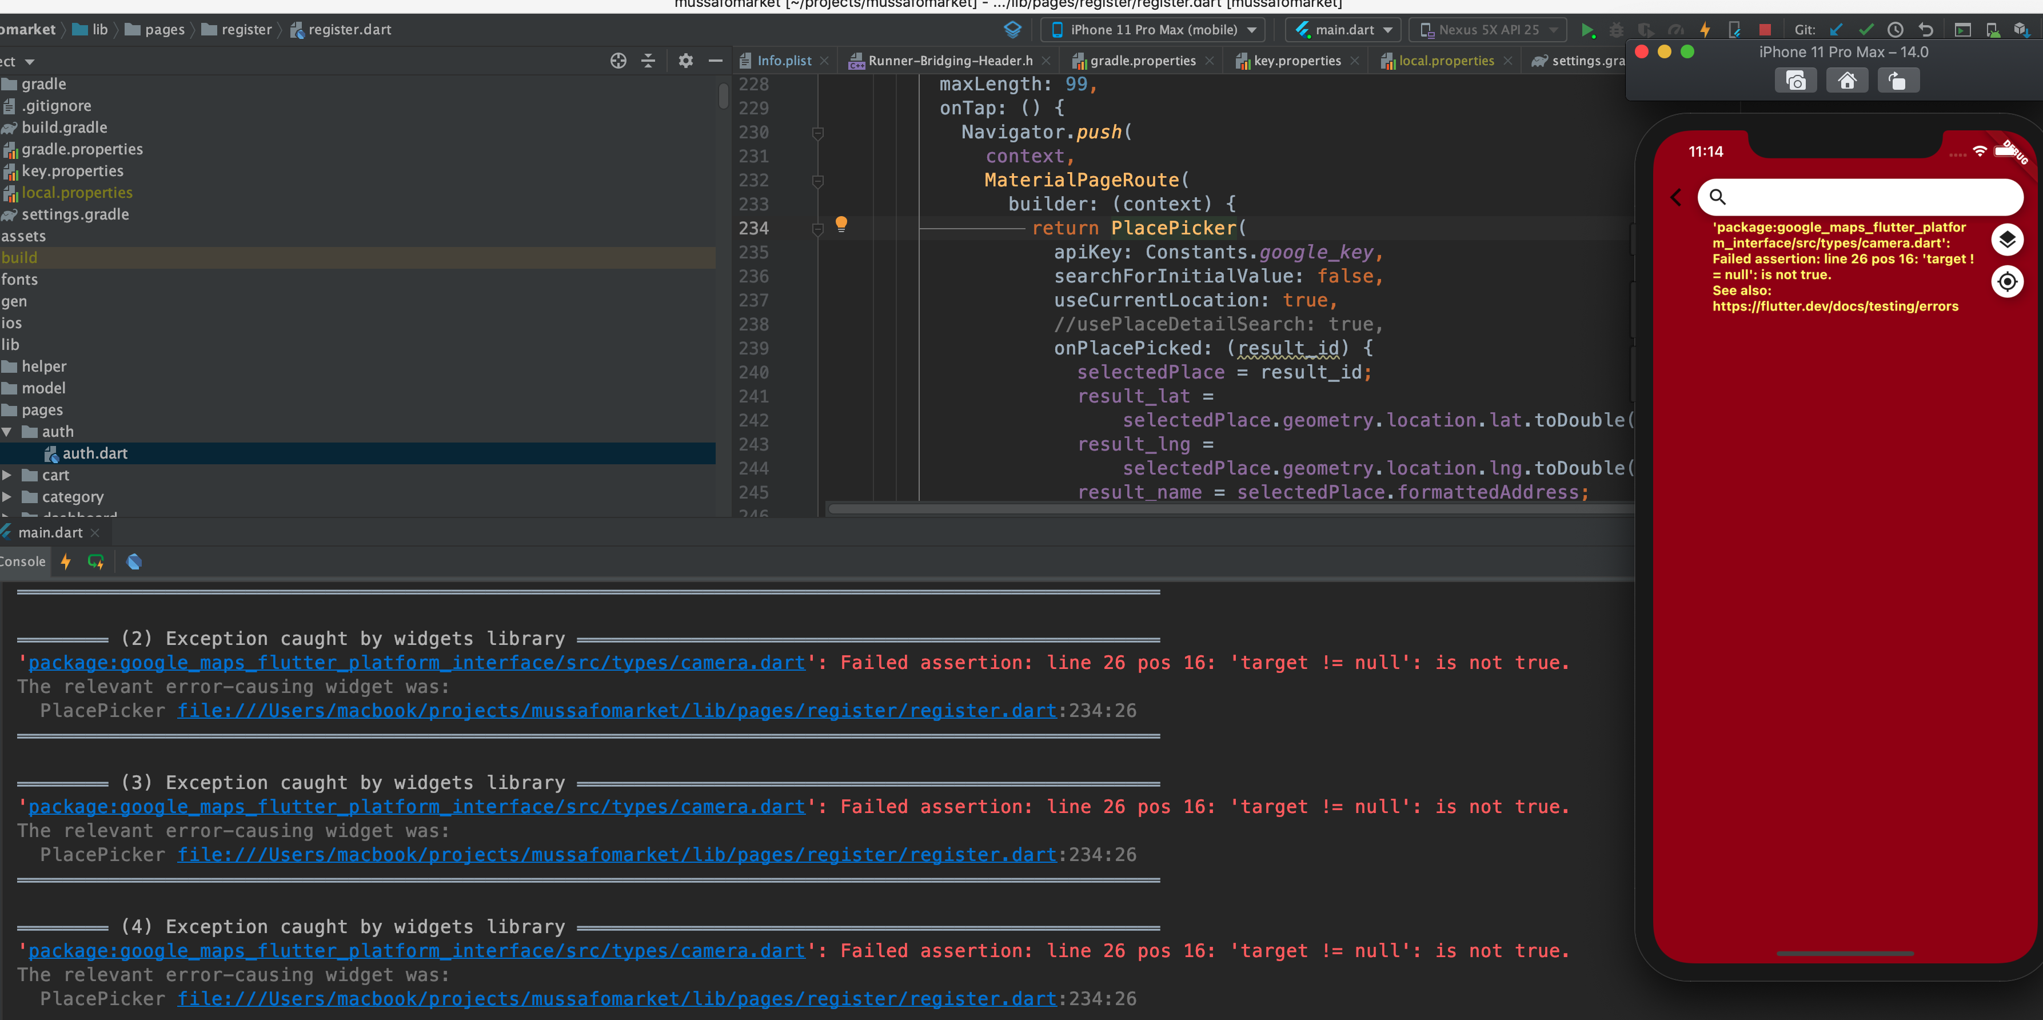Tap my-location button in simulator

(2008, 281)
